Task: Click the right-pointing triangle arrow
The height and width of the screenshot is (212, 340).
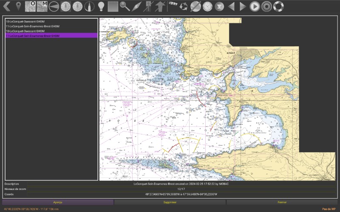Action: point(243,6)
